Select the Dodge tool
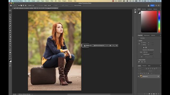This screenshot has height=95, width=170. pos(10,41)
